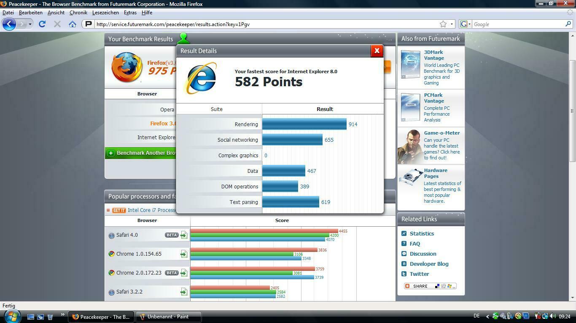Click Benchmark Another Browser button

[141, 153]
